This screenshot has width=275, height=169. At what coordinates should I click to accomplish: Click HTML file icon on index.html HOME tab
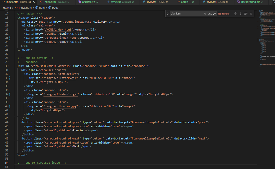click(x=4, y=2)
